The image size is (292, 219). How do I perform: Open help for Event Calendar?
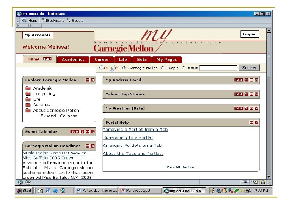click(x=82, y=132)
